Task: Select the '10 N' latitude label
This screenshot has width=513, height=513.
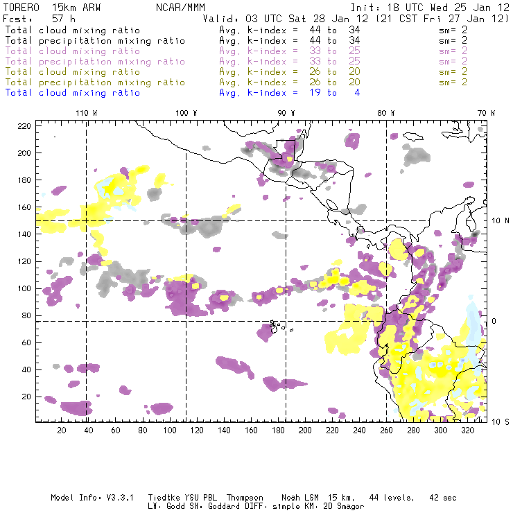Action: 501,221
